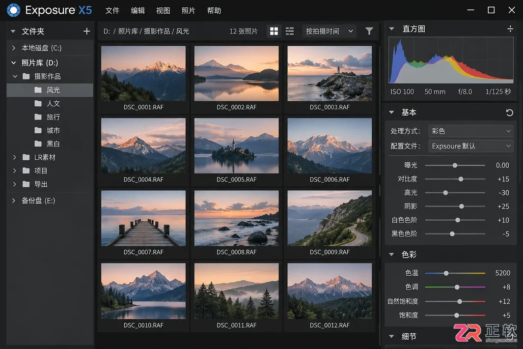Click the 项目 folder icon
This screenshot has width=523, height=349.
click(x=26, y=171)
